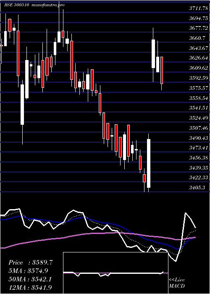The width and height of the screenshot is (210, 294).
Task: Click the price label 3609.62
Action: [x=199, y=68]
